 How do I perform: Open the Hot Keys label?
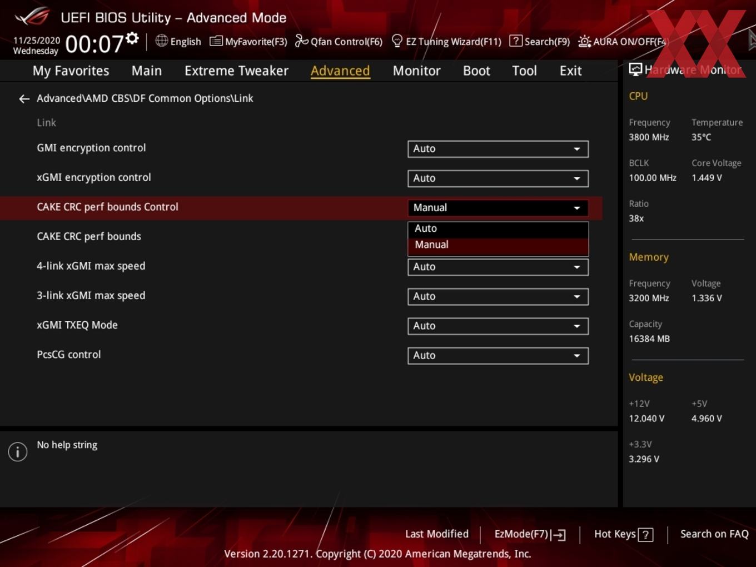click(x=615, y=534)
